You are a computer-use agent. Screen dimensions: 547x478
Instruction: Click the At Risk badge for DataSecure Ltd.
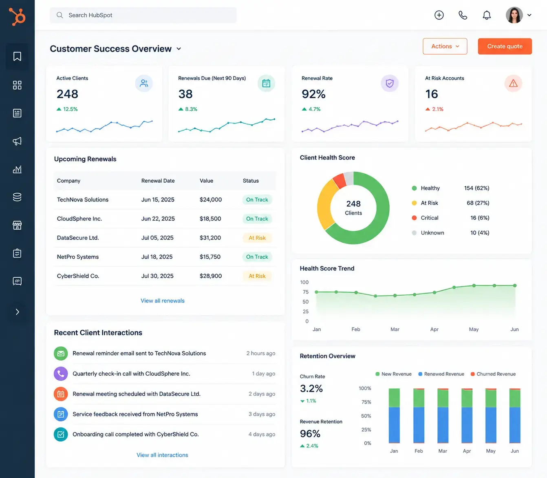click(257, 238)
